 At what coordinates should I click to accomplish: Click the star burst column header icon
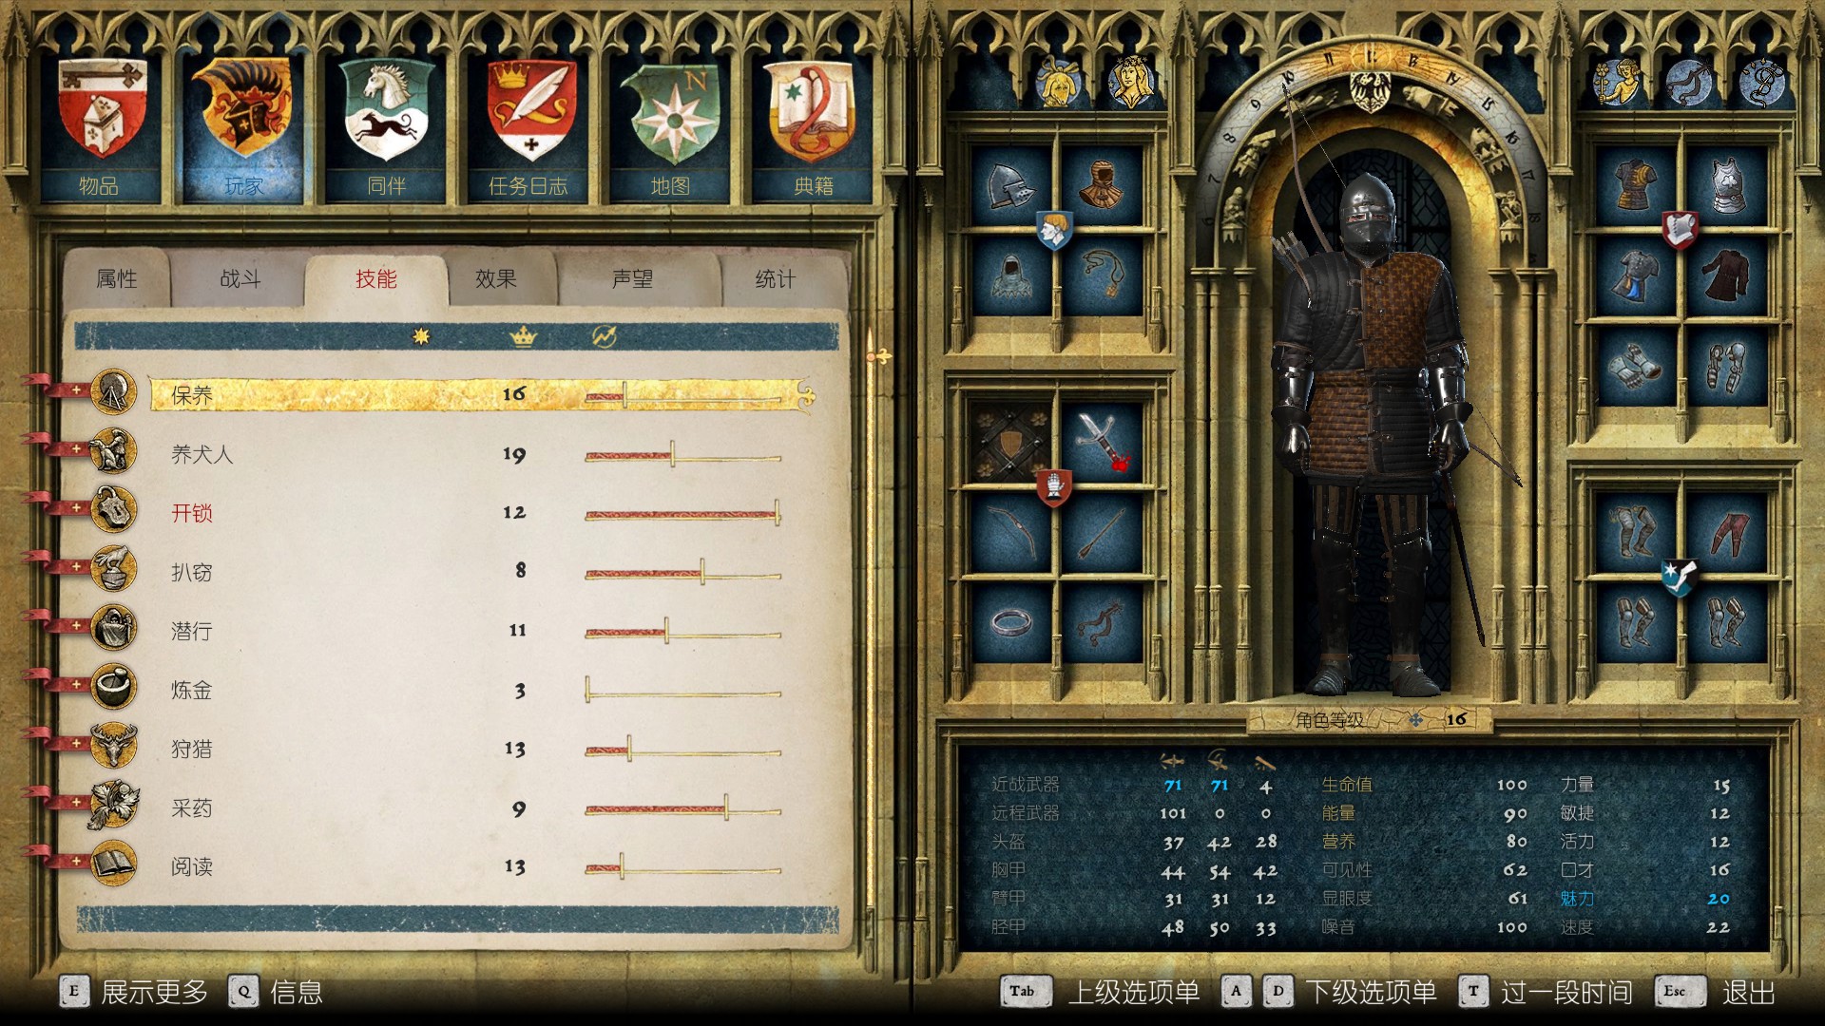pos(421,335)
